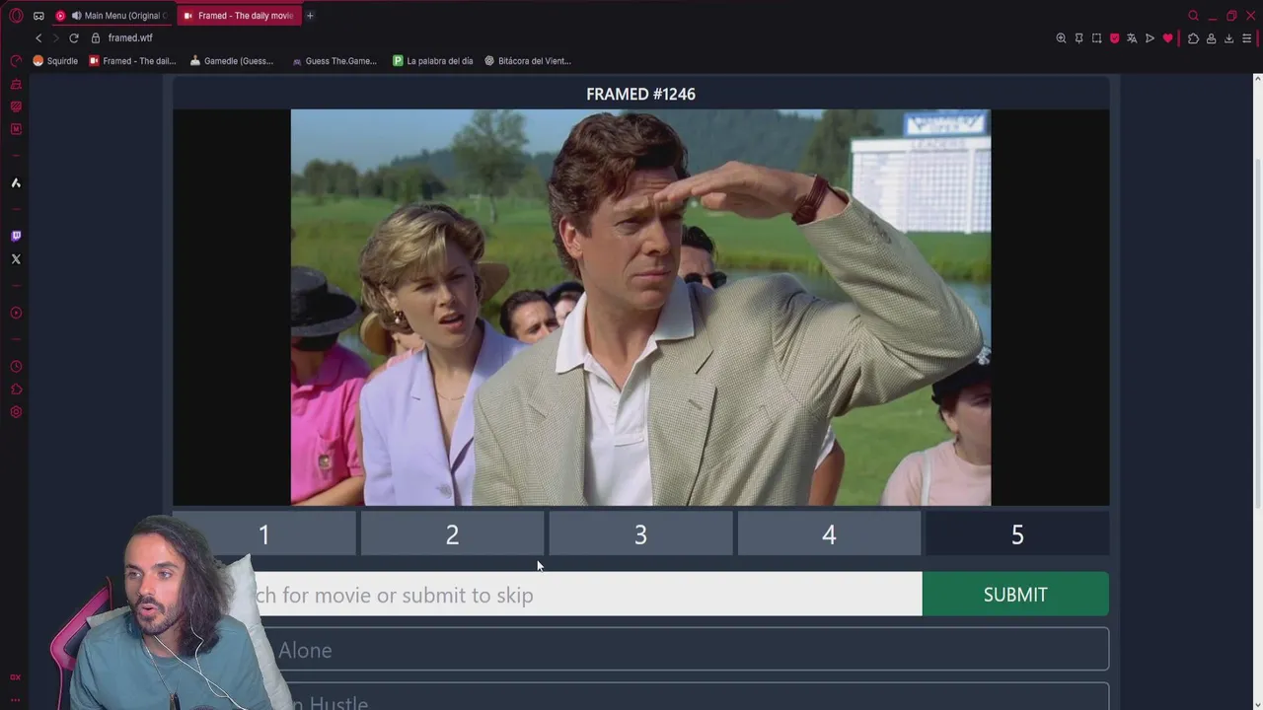Open the Aria AI sidebar icon
This screenshot has width=1263, height=710.
click(16, 182)
